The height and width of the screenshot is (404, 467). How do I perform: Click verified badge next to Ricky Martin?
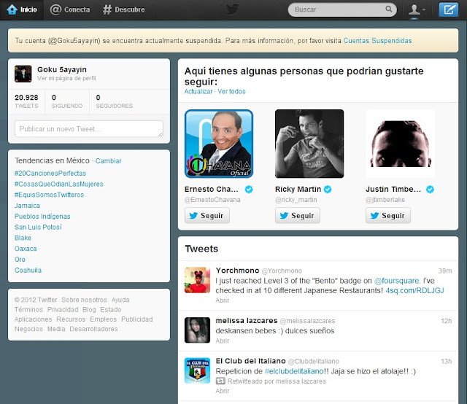[x=328, y=190]
